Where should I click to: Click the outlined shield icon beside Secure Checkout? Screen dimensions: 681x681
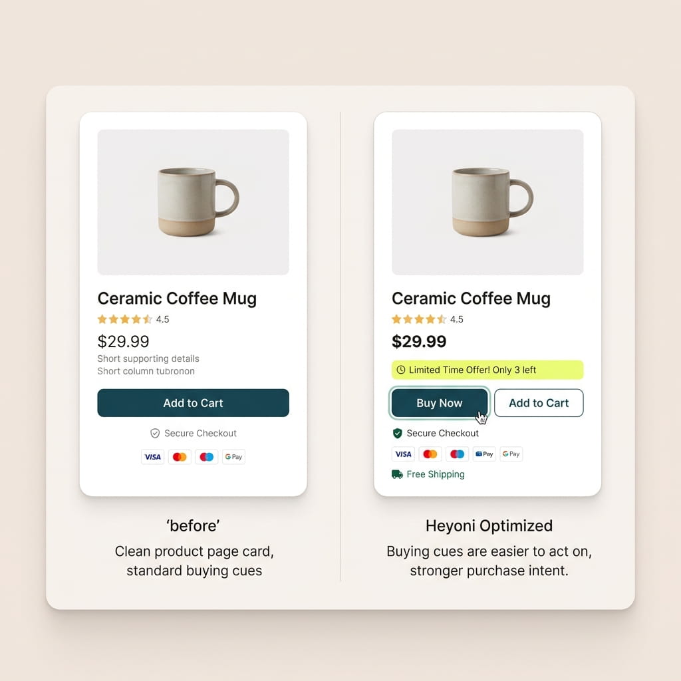click(x=155, y=434)
